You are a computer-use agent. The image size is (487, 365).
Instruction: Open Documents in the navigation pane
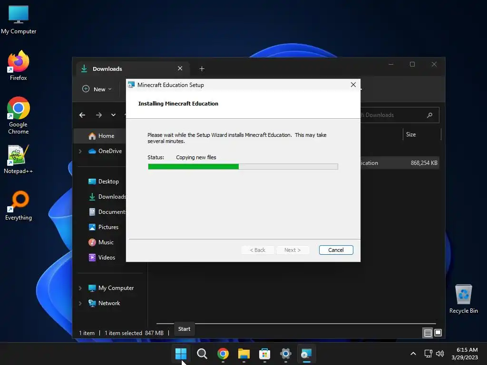[x=107, y=212]
